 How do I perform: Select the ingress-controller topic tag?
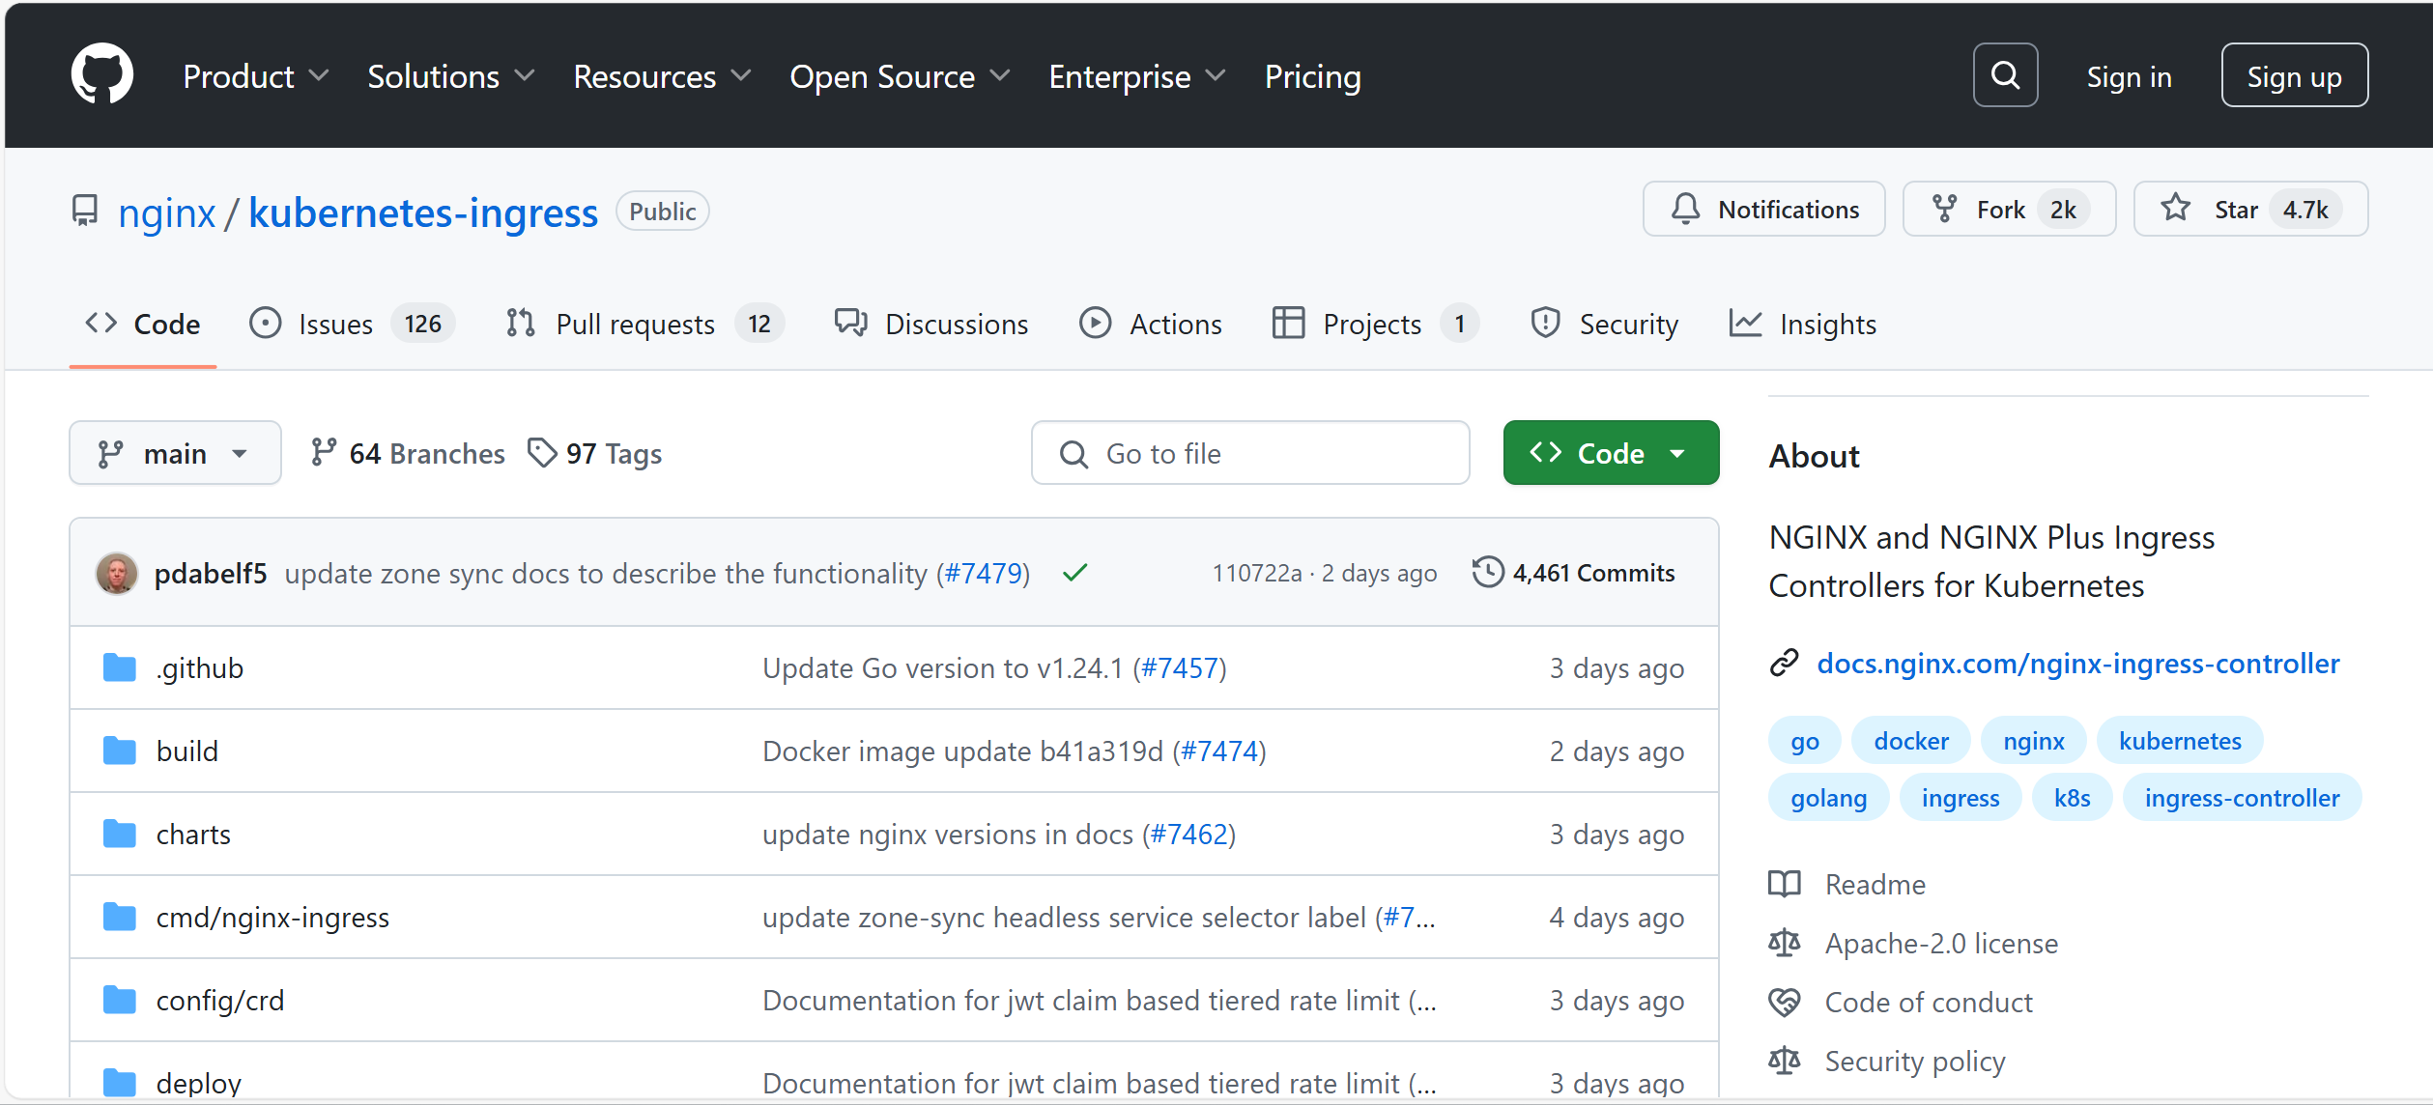click(x=2242, y=798)
